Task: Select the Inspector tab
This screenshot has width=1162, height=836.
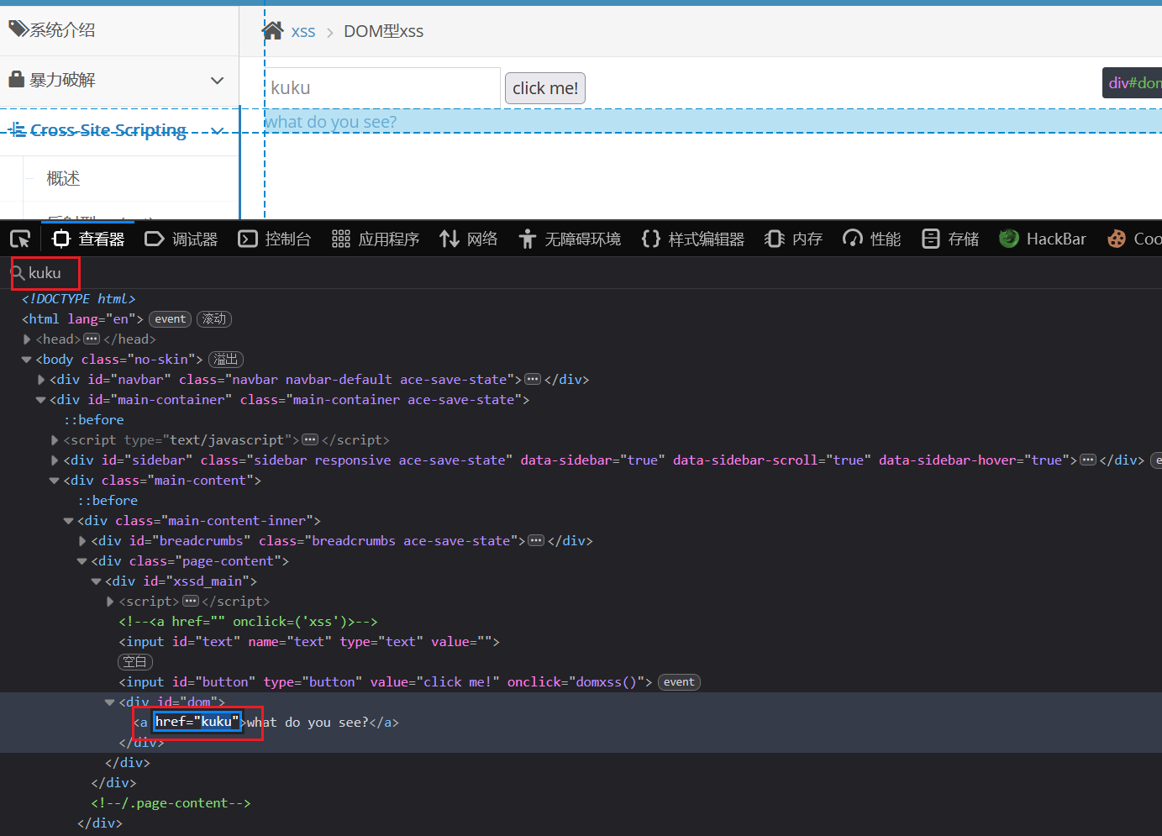Action: point(88,239)
